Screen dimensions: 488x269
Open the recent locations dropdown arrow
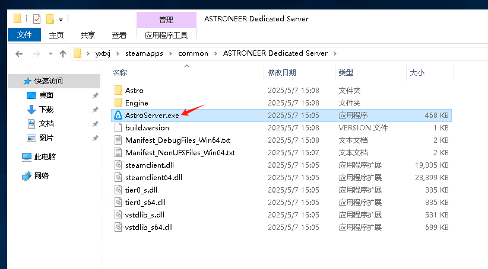click(x=50, y=54)
